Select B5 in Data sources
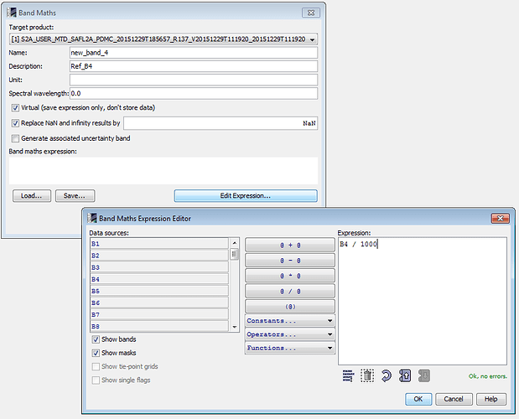Screen dimensions: 519x419 coord(159,291)
